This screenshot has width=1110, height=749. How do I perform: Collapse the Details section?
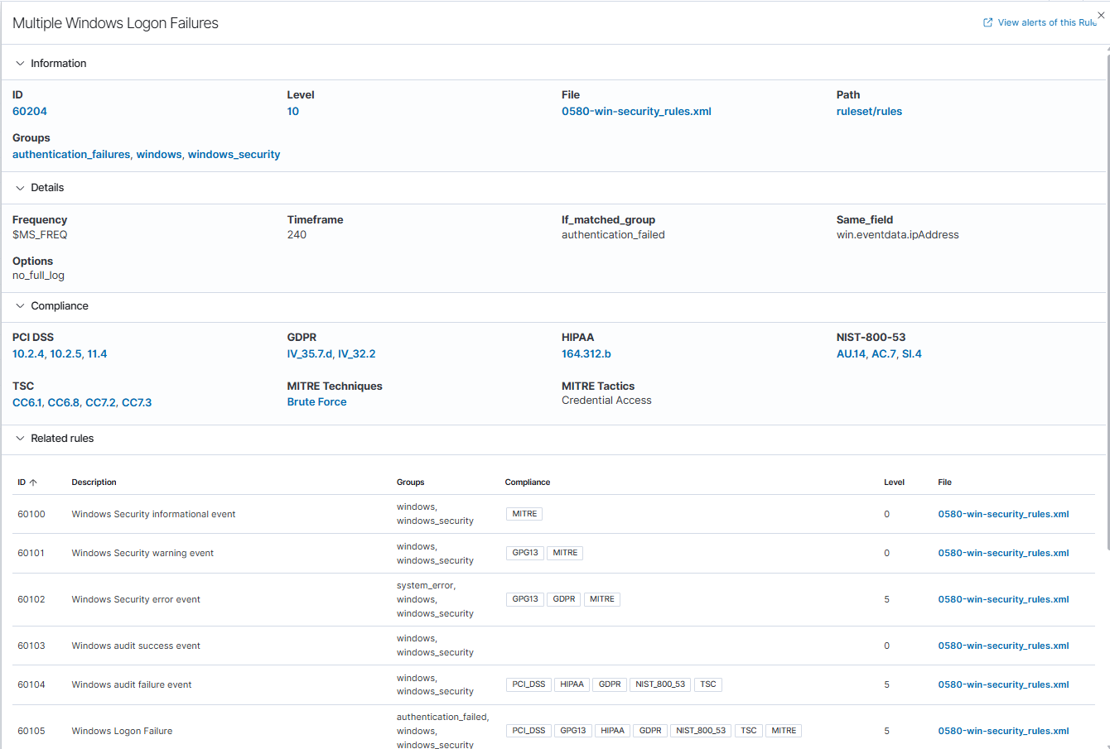(x=20, y=188)
